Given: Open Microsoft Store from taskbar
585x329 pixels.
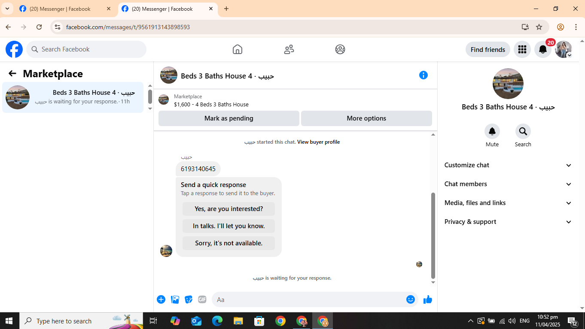Looking at the screenshot, I should click(259, 321).
